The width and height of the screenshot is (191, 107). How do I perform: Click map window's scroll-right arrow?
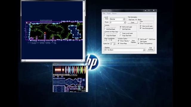[81, 60]
